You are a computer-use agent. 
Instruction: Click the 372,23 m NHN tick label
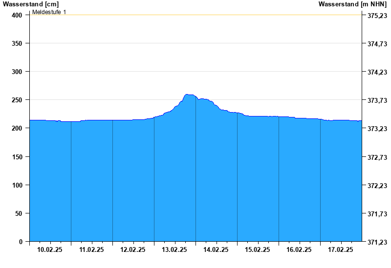tap(377, 186)
